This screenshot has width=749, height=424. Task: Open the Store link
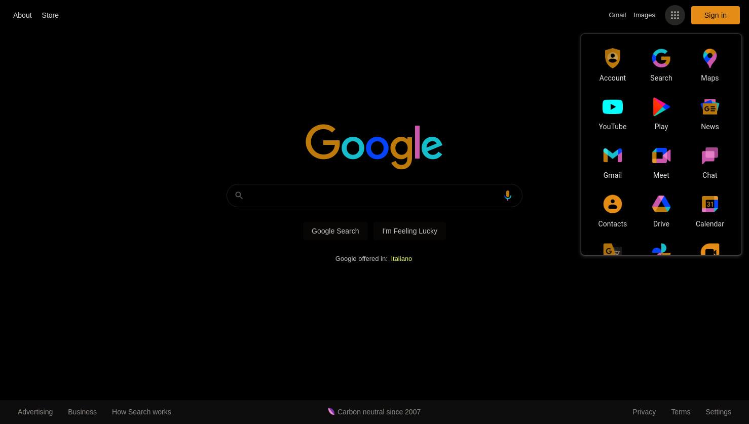[50, 15]
